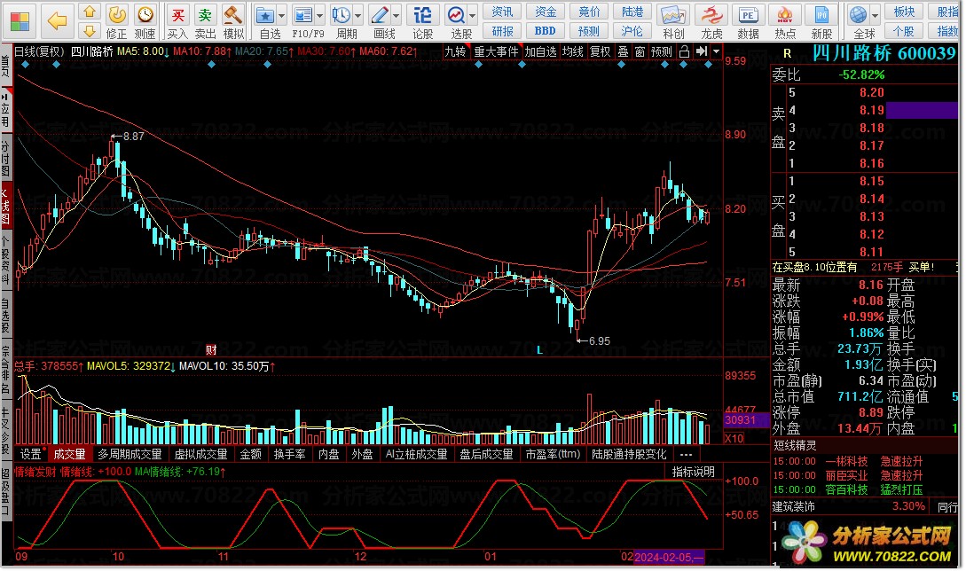
Task: Open the BBD button
Action: pos(546,31)
